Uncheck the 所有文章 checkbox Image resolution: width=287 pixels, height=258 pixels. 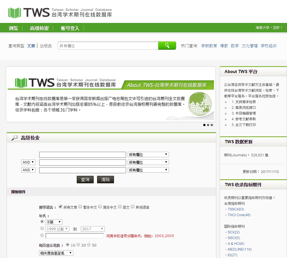(x=60, y=206)
